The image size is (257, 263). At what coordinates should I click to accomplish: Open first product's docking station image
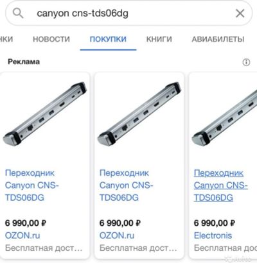tap(45, 114)
